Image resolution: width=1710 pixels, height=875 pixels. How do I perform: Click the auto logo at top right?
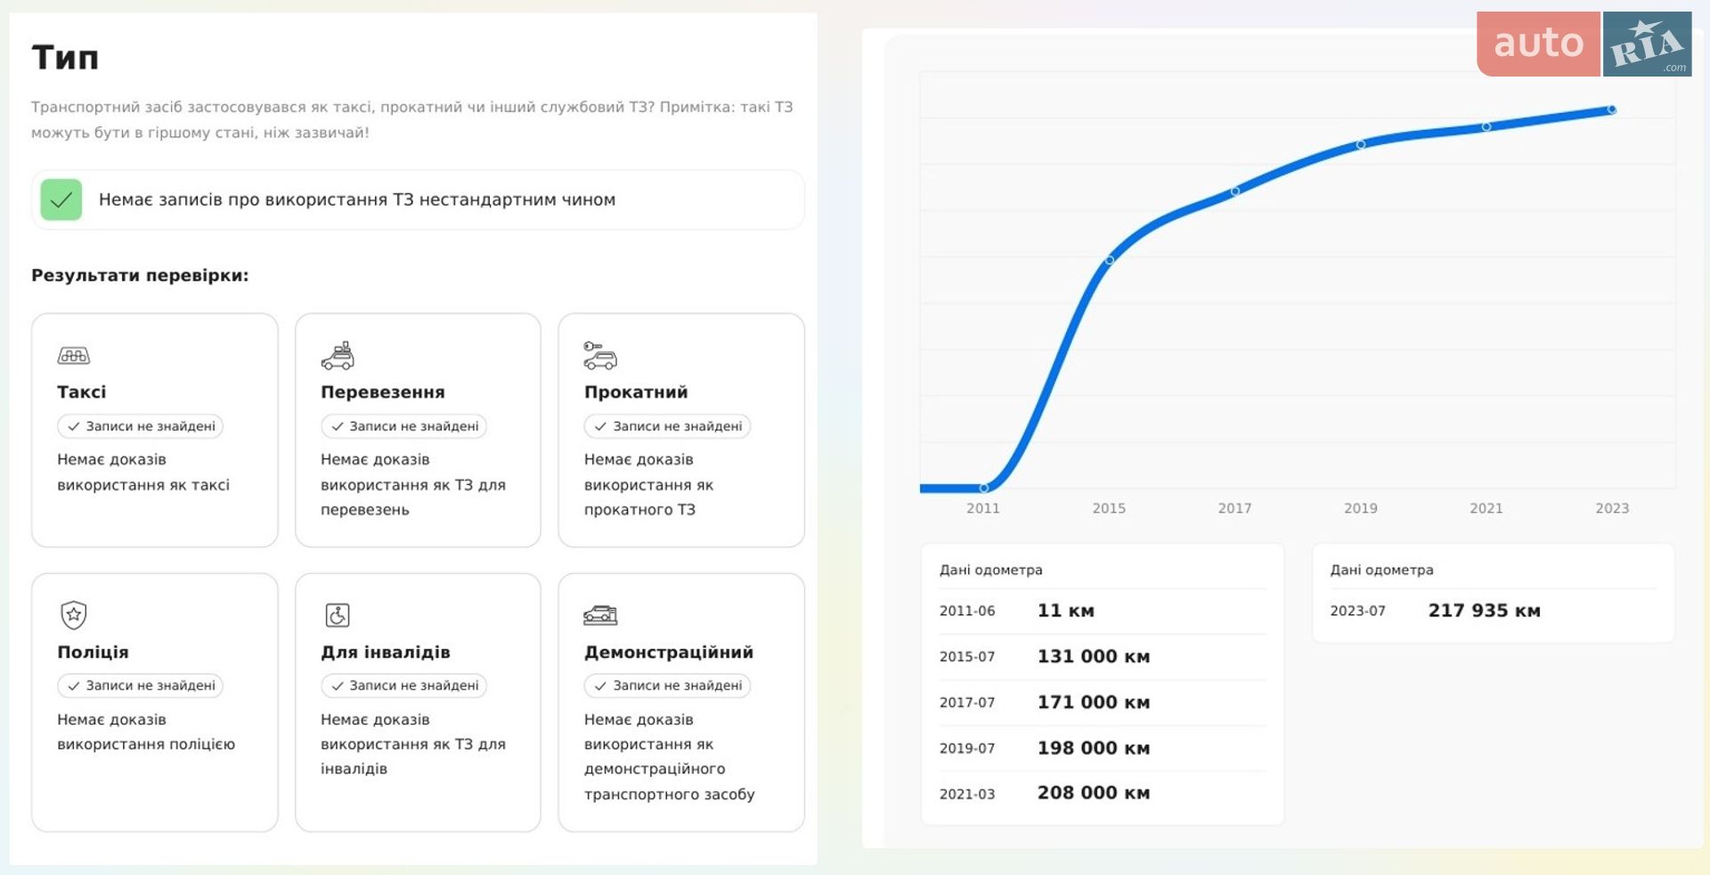[x=1538, y=44]
